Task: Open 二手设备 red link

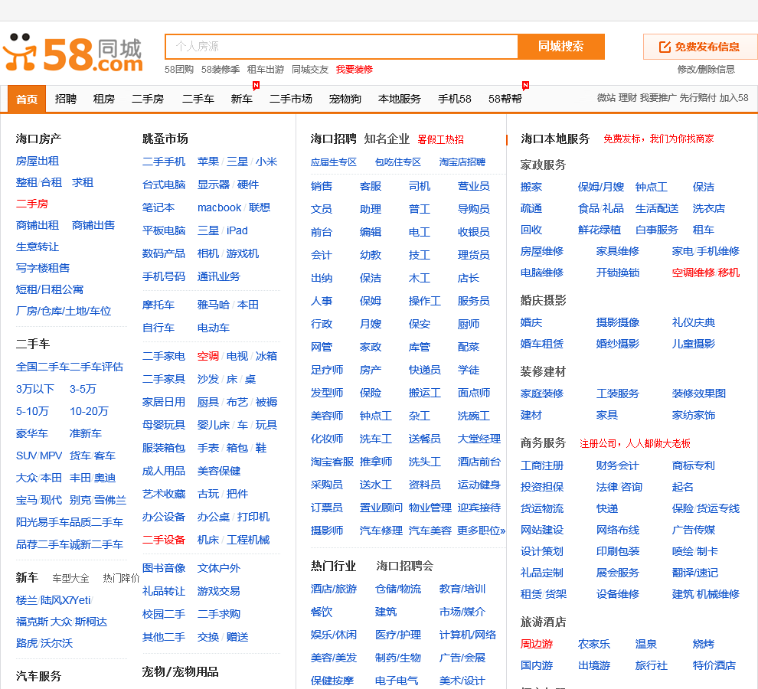Action: (x=164, y=540)
